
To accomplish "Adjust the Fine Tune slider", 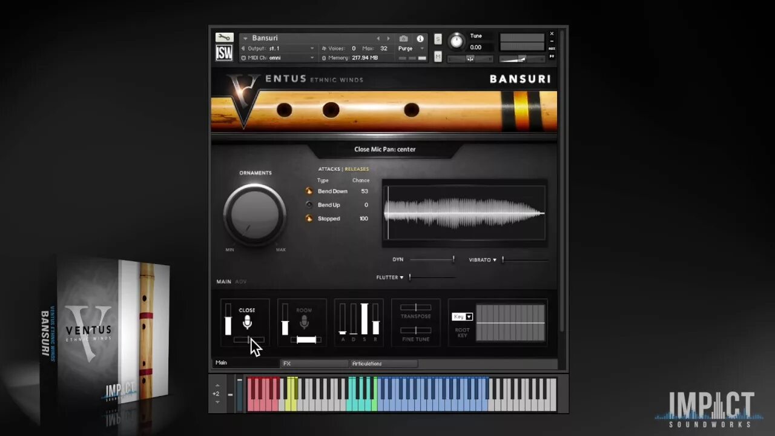I will click(415, 330).
